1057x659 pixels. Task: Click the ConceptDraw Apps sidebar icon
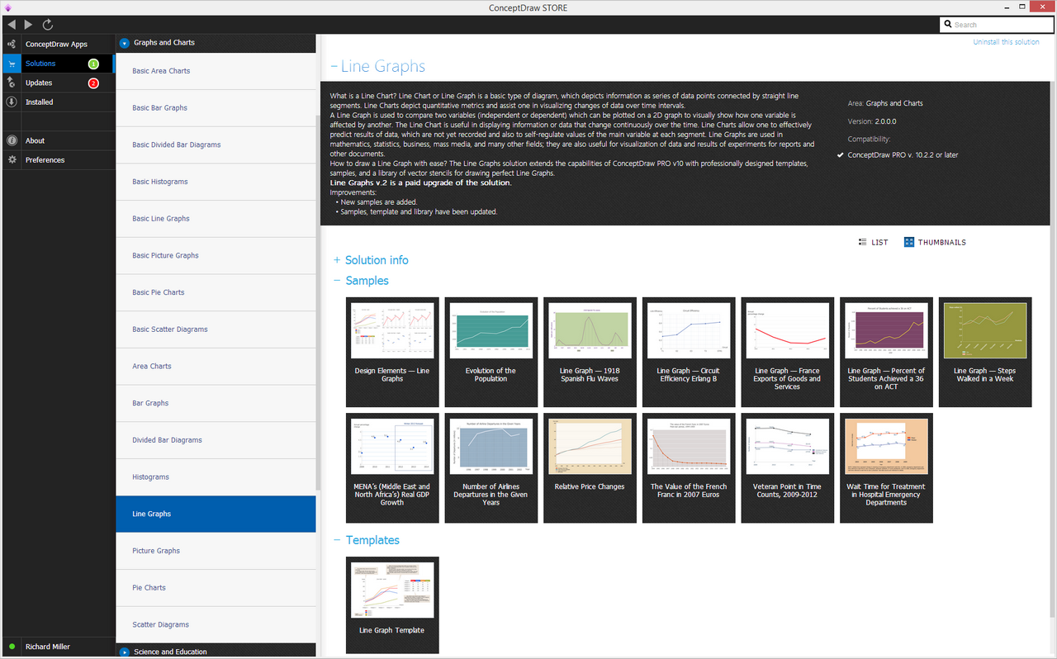(12, 44)
